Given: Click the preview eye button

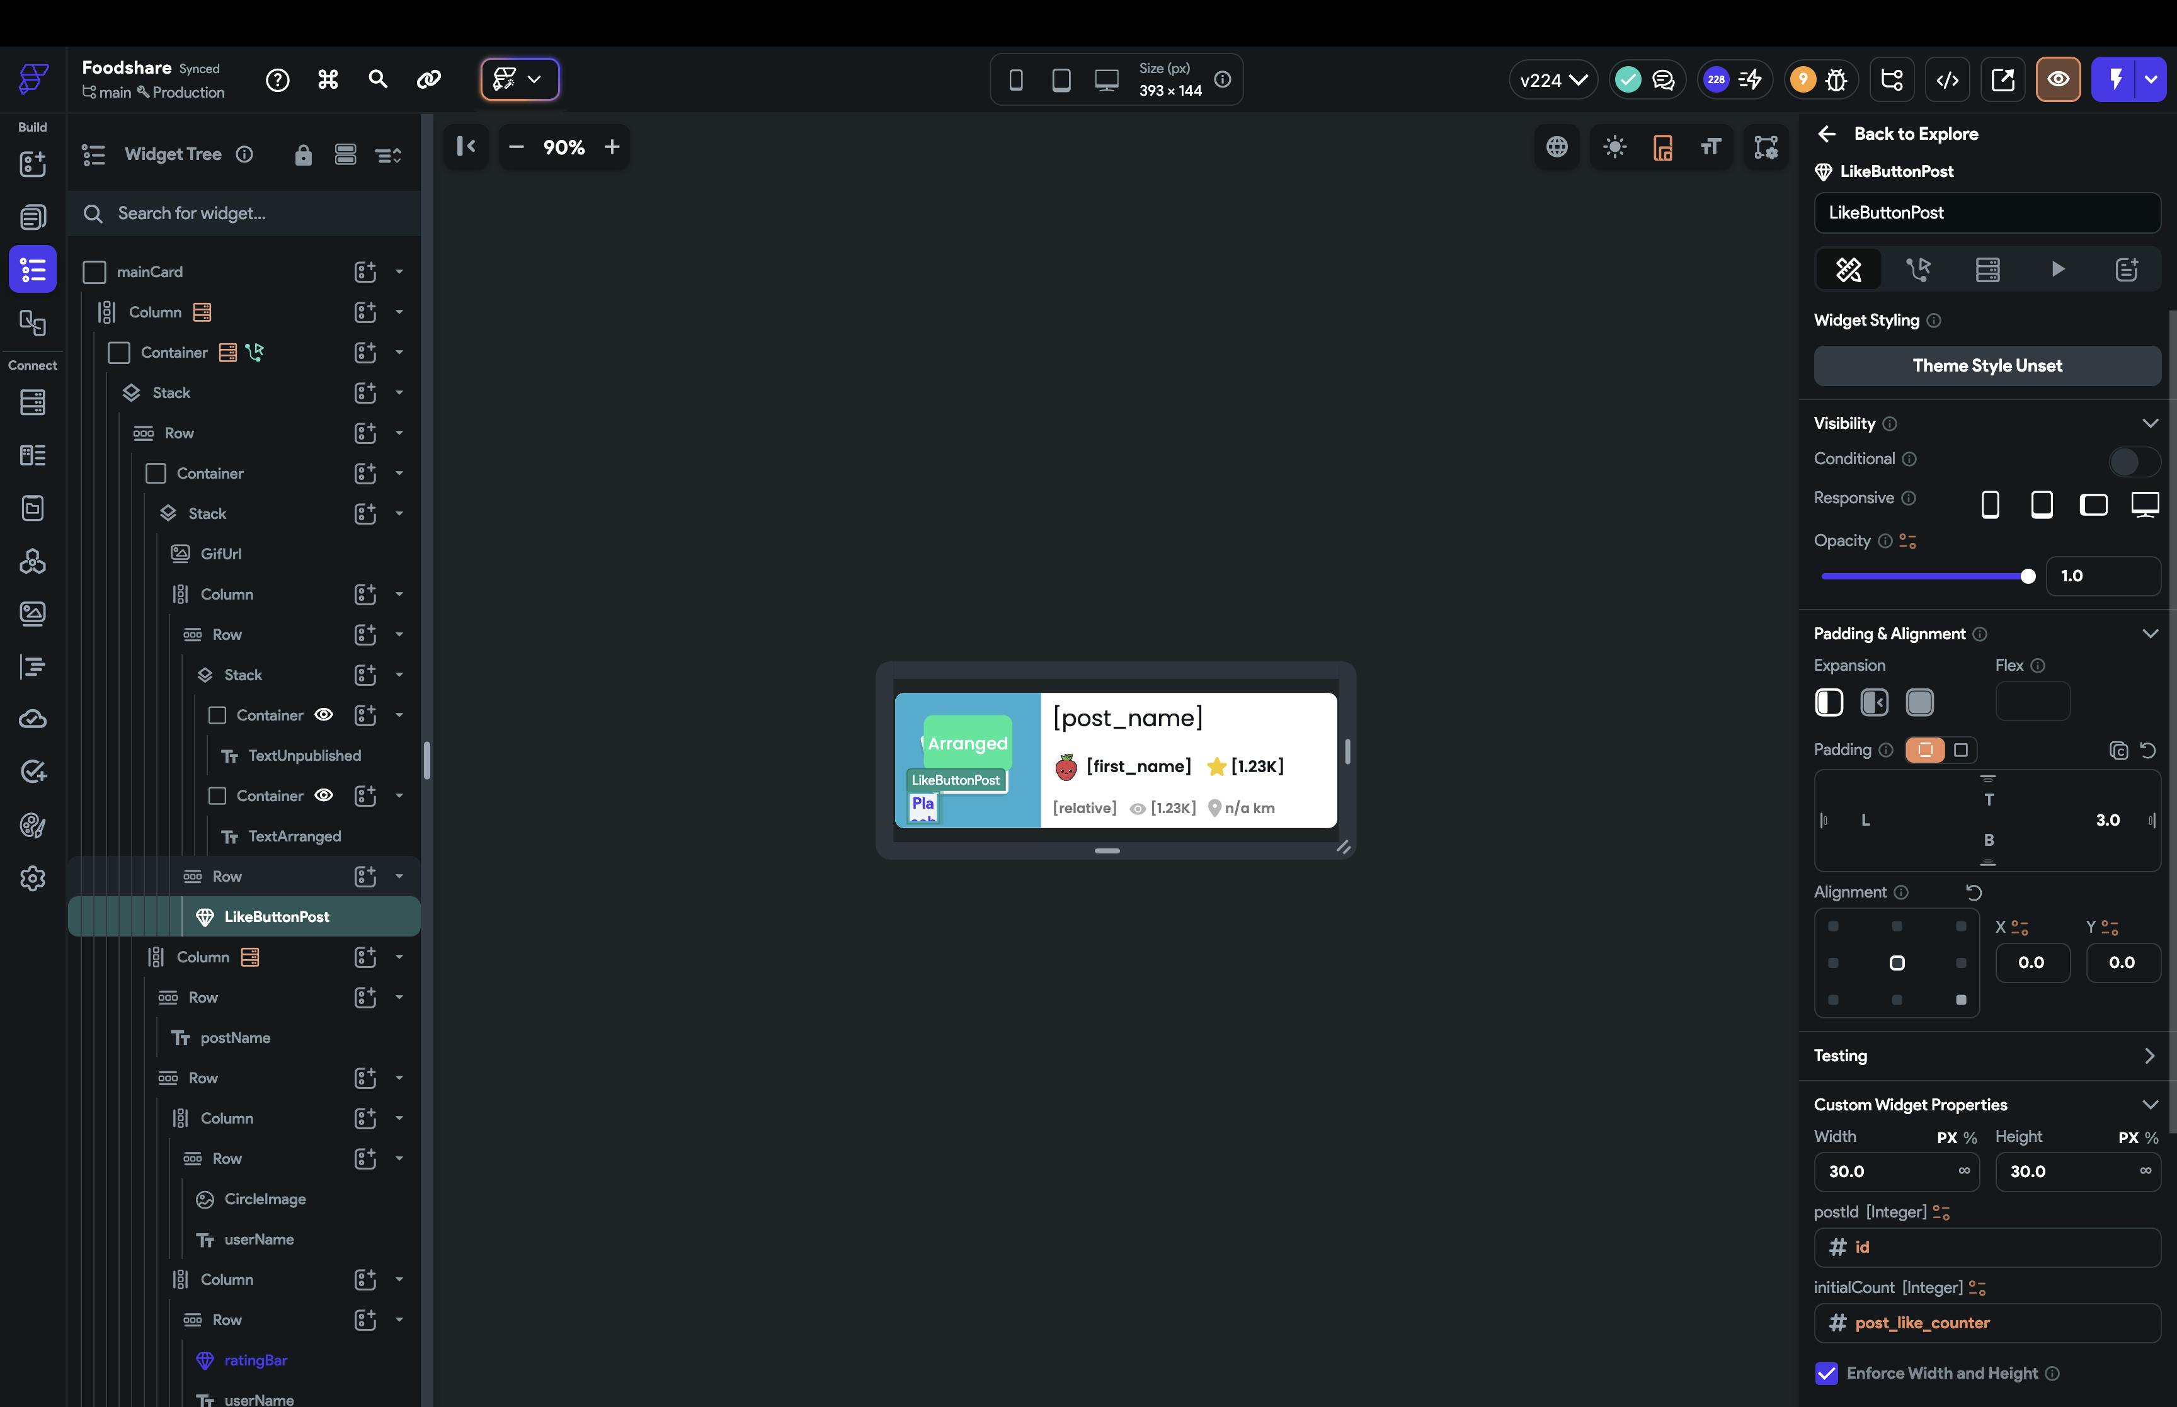Looking at the screenshot, I should (2057, 79).
